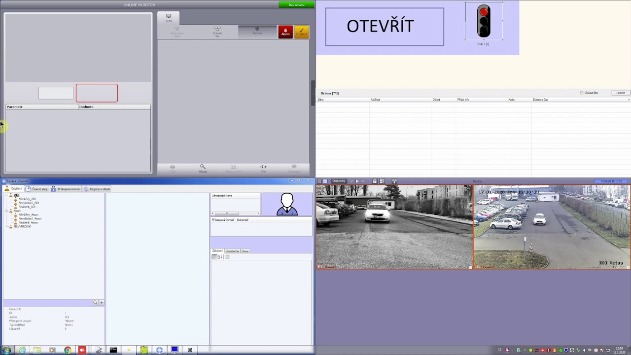Select the NEVYŘÍZENO tree item
The height and width of the screenshot is (355, 631).
[x=22, y=226]
